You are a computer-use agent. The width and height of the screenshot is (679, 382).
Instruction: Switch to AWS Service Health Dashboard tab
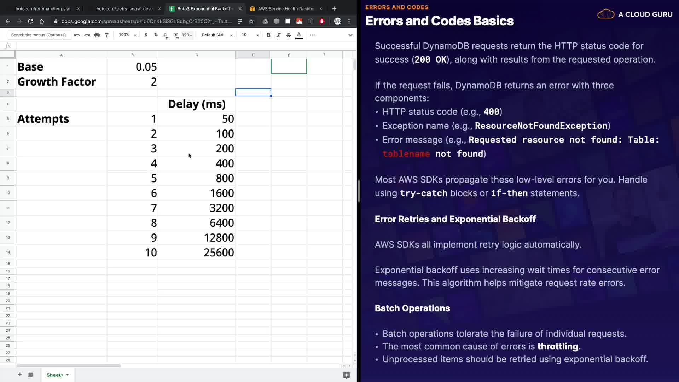coord(285,8)
